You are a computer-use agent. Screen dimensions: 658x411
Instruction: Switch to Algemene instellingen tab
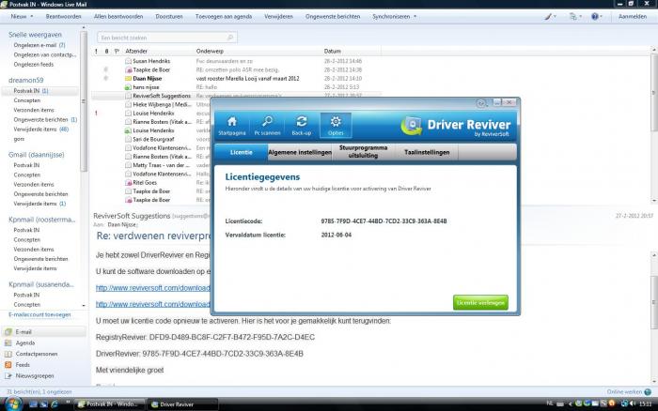click(x=300, y=153)
